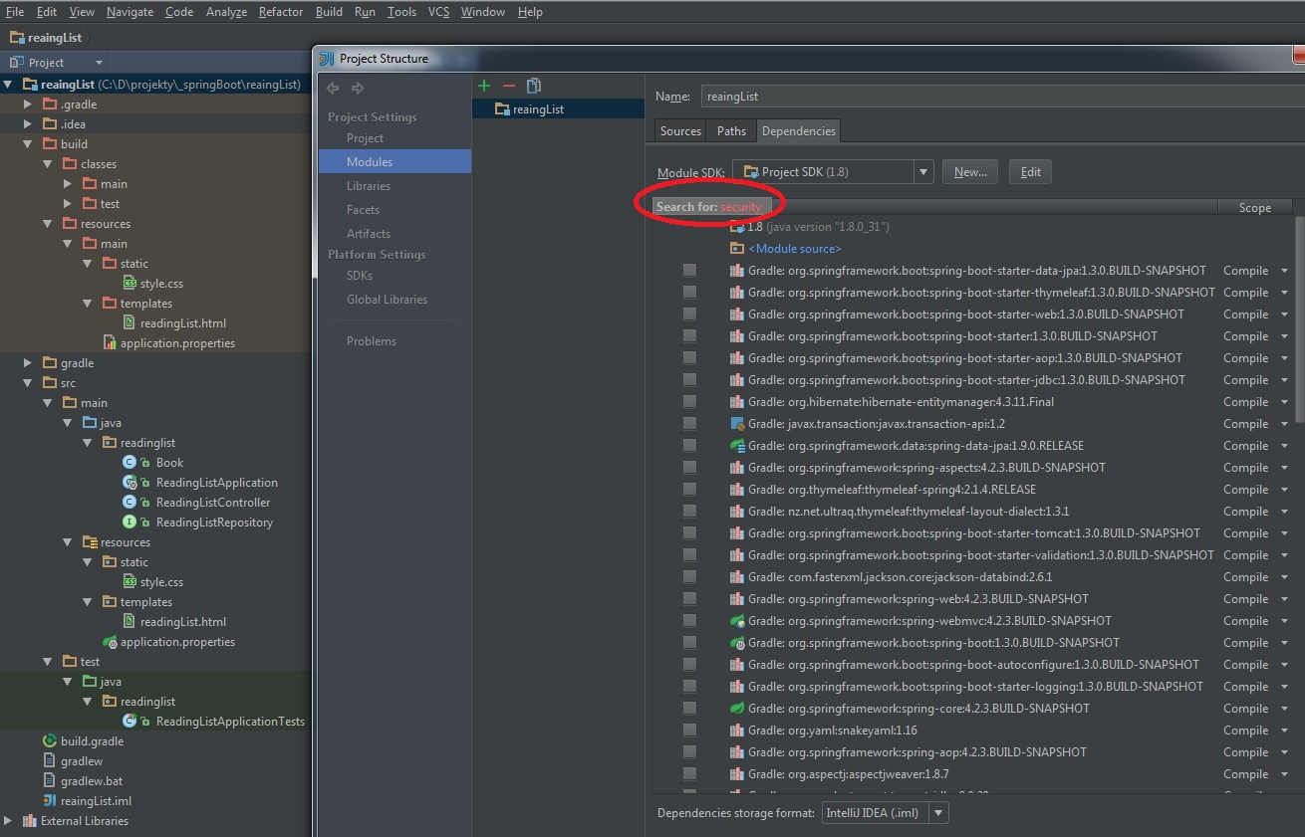This screenshot has height=837, width=1305.
Task: Switch to the Sources tab
Action: [680, 131]
